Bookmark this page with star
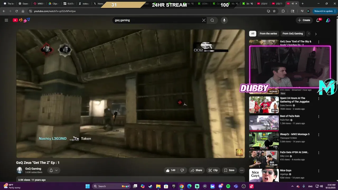This screenshot has width=338, height=190. pos(274,11)
